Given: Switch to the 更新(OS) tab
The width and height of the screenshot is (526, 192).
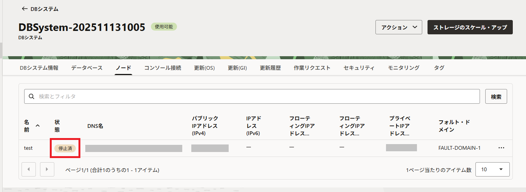Looking at the screenshot, I should [x=204, y=68].
